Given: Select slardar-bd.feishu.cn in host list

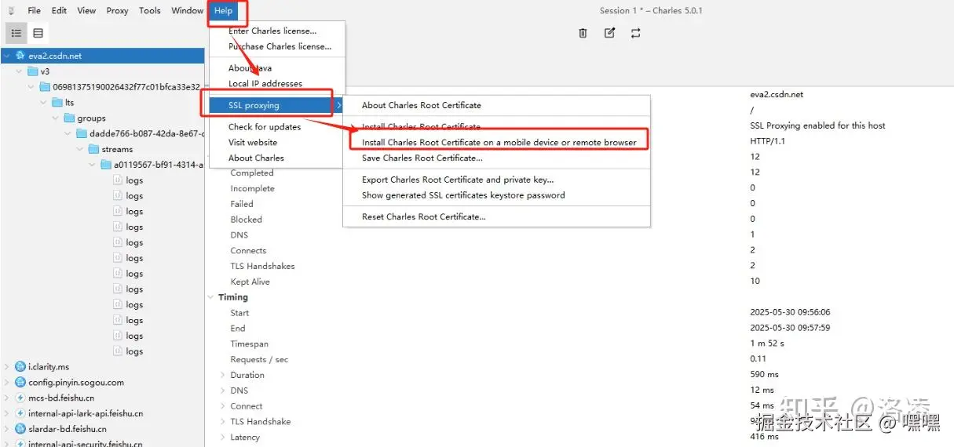Looking at the screenshot, I should (x=67, y=429).
